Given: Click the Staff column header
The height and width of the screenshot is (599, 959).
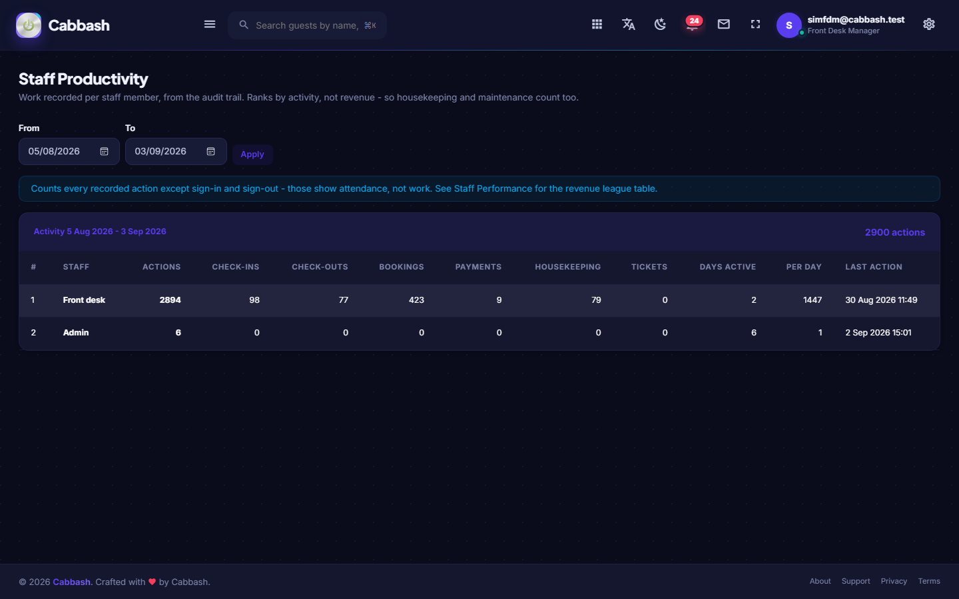Looking at the screenshot, I should pos(76,267).
